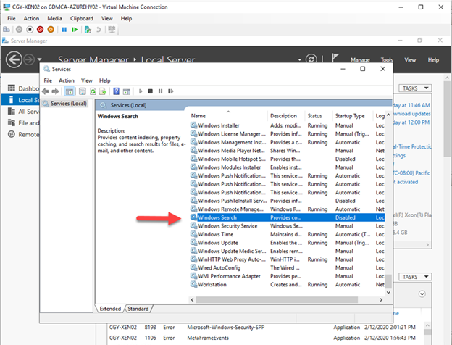Open the Help menu in Services window
Screen dimensions: 452x345
[104, 80]
